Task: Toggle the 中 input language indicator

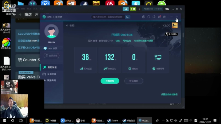Action: tap(191, 121)
